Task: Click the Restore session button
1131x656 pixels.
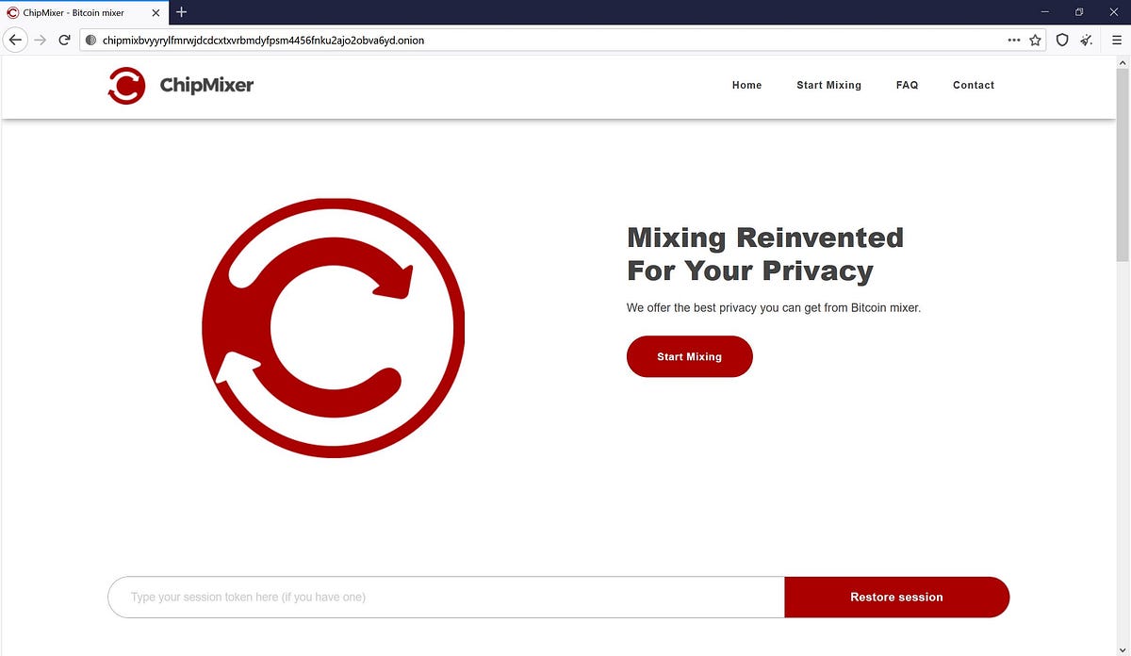Action: pyautogui.click(x=896, y=597)
